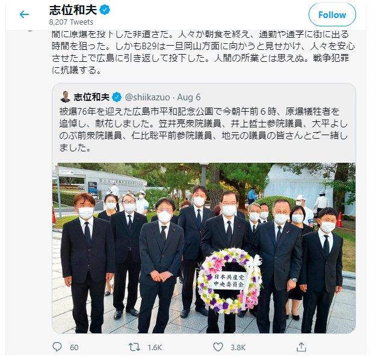The image size is (379, 358).
Task: Open the Aug 6 timestamp link
Action: 189,97
